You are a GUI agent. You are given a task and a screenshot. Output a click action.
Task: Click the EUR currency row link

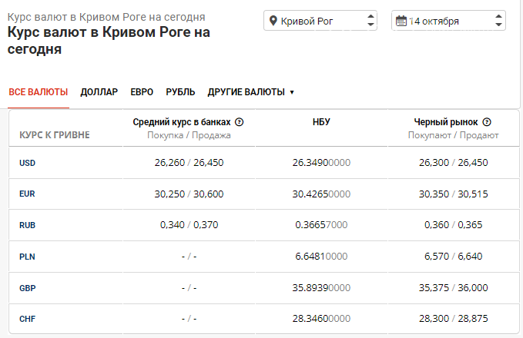[x=28, y=194]
